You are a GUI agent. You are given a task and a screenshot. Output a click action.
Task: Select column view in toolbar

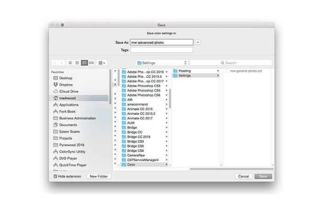pos(84,63)
